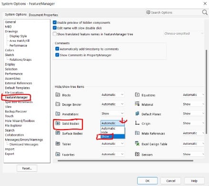Select Sketch in the options list
The width and height of the screenshot is (209, 186).
coord(10,55)
